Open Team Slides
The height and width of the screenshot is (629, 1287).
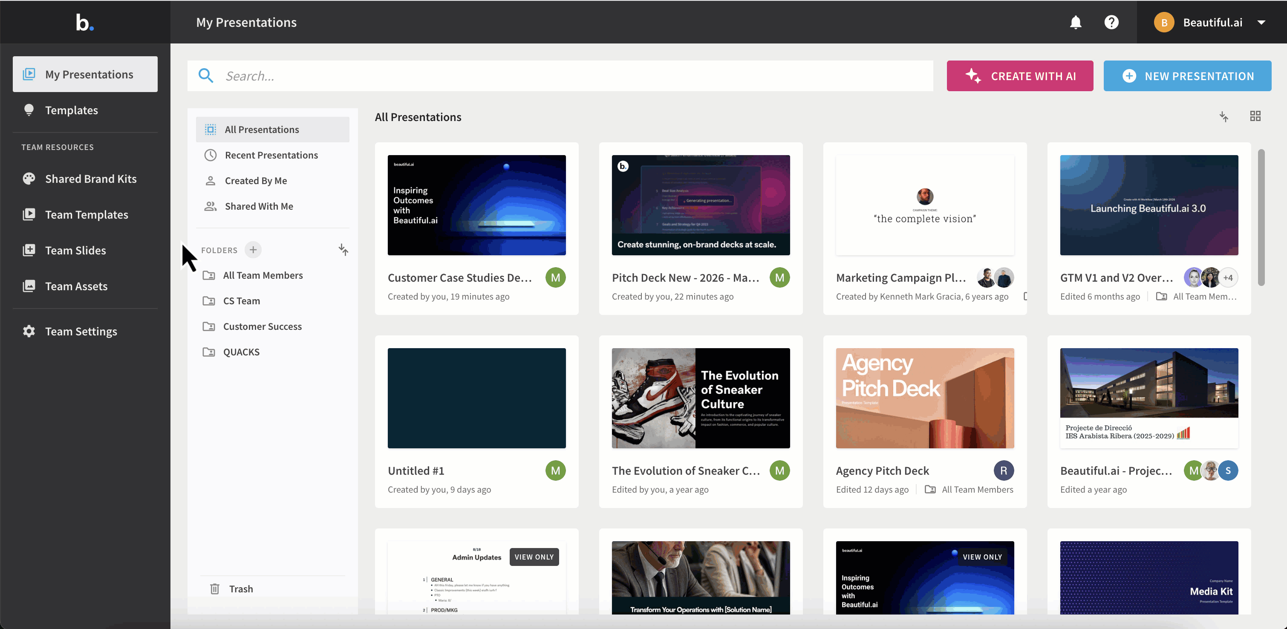pos(85,250)
